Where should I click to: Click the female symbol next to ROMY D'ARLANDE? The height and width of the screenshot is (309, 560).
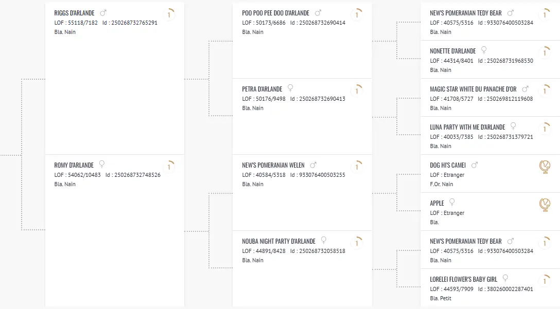point(102,164)
